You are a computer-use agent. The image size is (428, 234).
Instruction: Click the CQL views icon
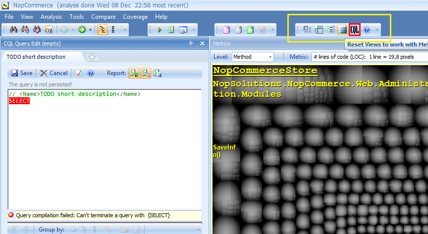point(355,30)
